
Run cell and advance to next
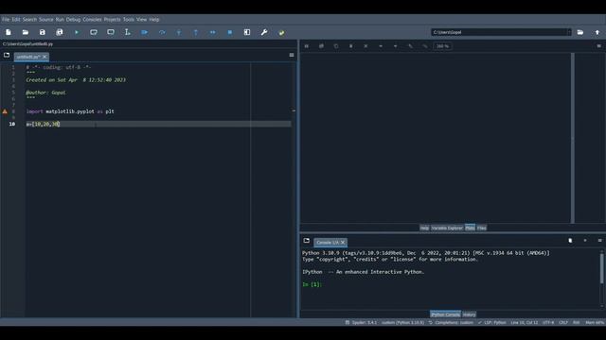coord(111,32)
